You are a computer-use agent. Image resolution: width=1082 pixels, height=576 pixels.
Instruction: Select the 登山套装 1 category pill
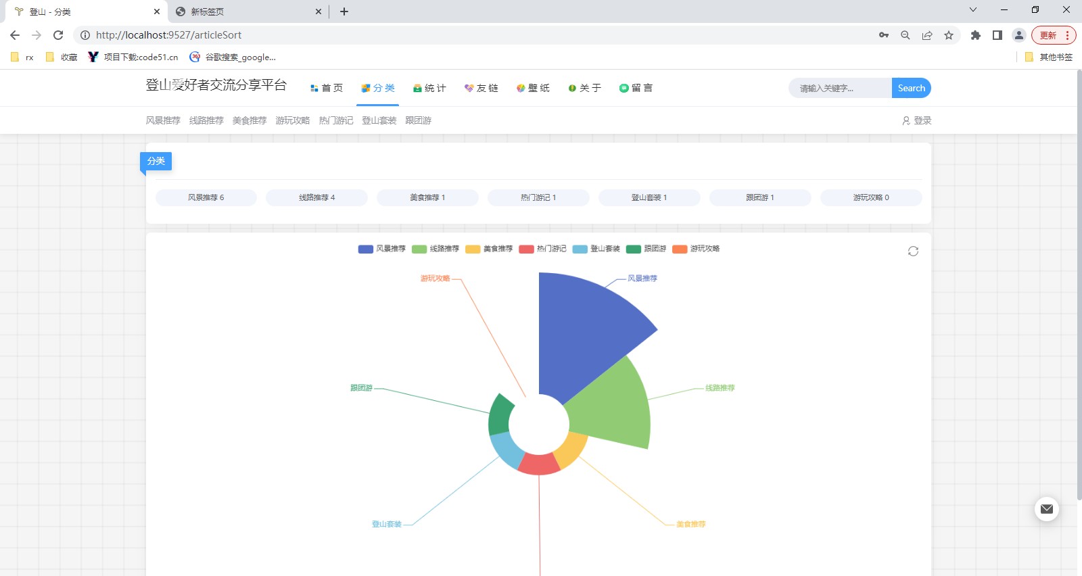[x=649, y=197]
